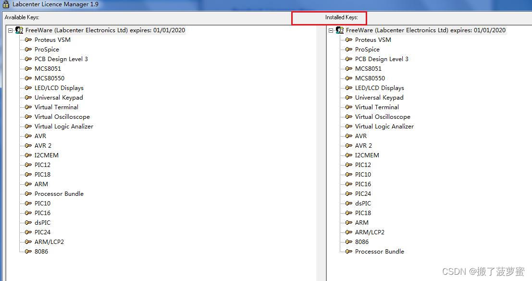Viewport: 532px width, 281px height.
Task: Select Virtual Oscilloscope in Available Keys
Action: click(62, 117)
